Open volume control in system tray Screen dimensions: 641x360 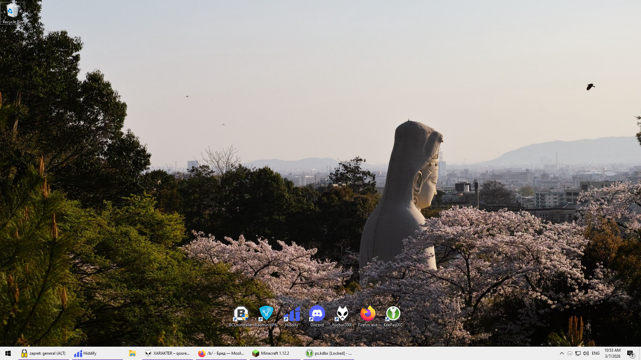click(x=586, y=353)
